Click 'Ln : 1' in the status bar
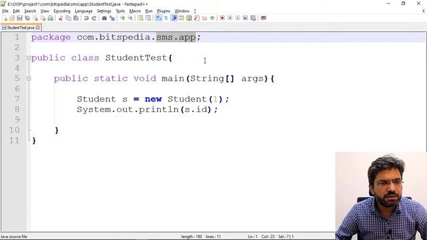This screenshot has height=240, width=427. coord(253,237)
